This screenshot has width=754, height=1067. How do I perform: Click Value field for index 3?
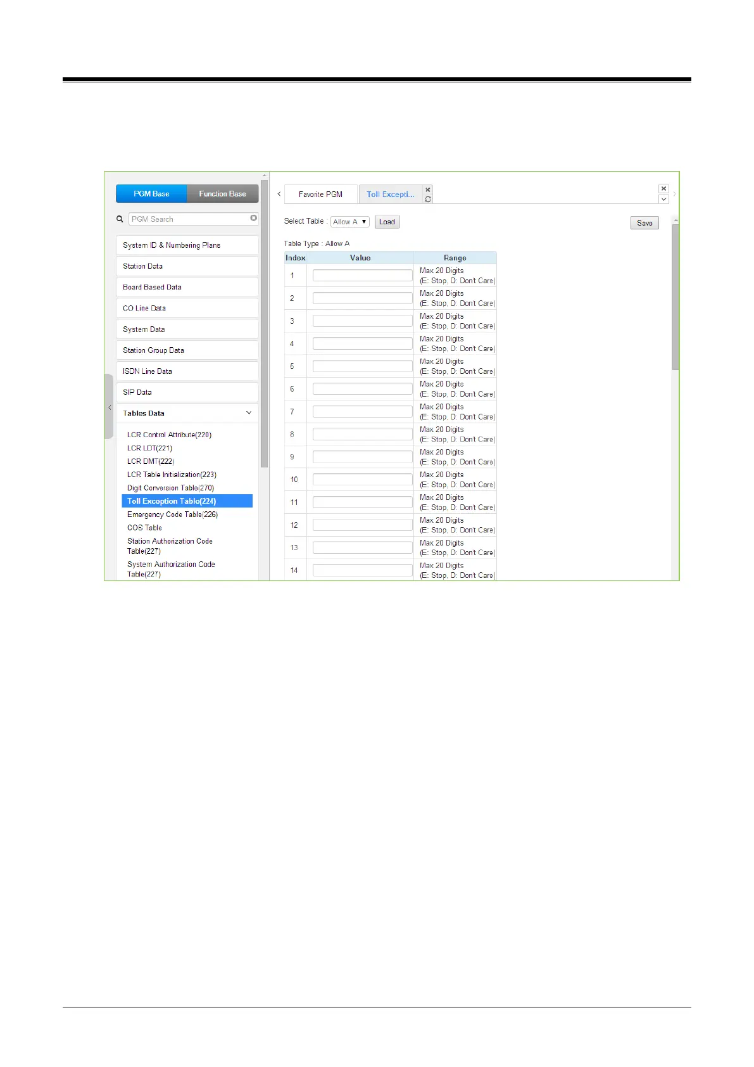click(363, 321)
